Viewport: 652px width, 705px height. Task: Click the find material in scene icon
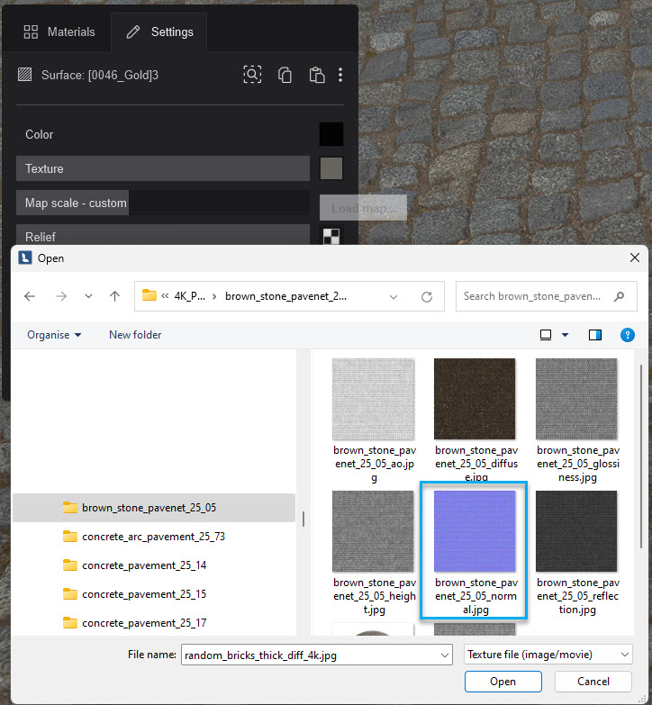pos(253,75)
